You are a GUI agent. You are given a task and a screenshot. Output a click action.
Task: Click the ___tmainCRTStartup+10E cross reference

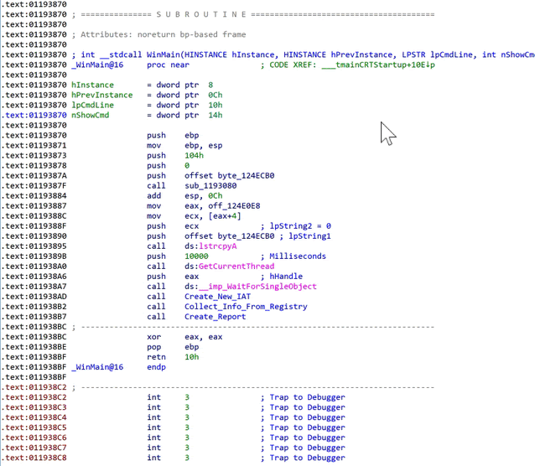(x=378, y=65)
